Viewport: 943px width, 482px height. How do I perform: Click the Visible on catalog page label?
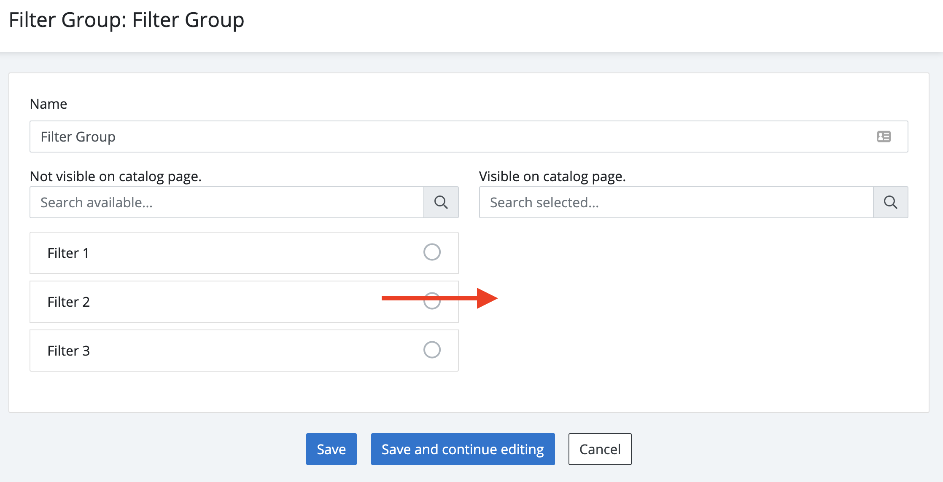pyautogui.click(x=552, y=176)
